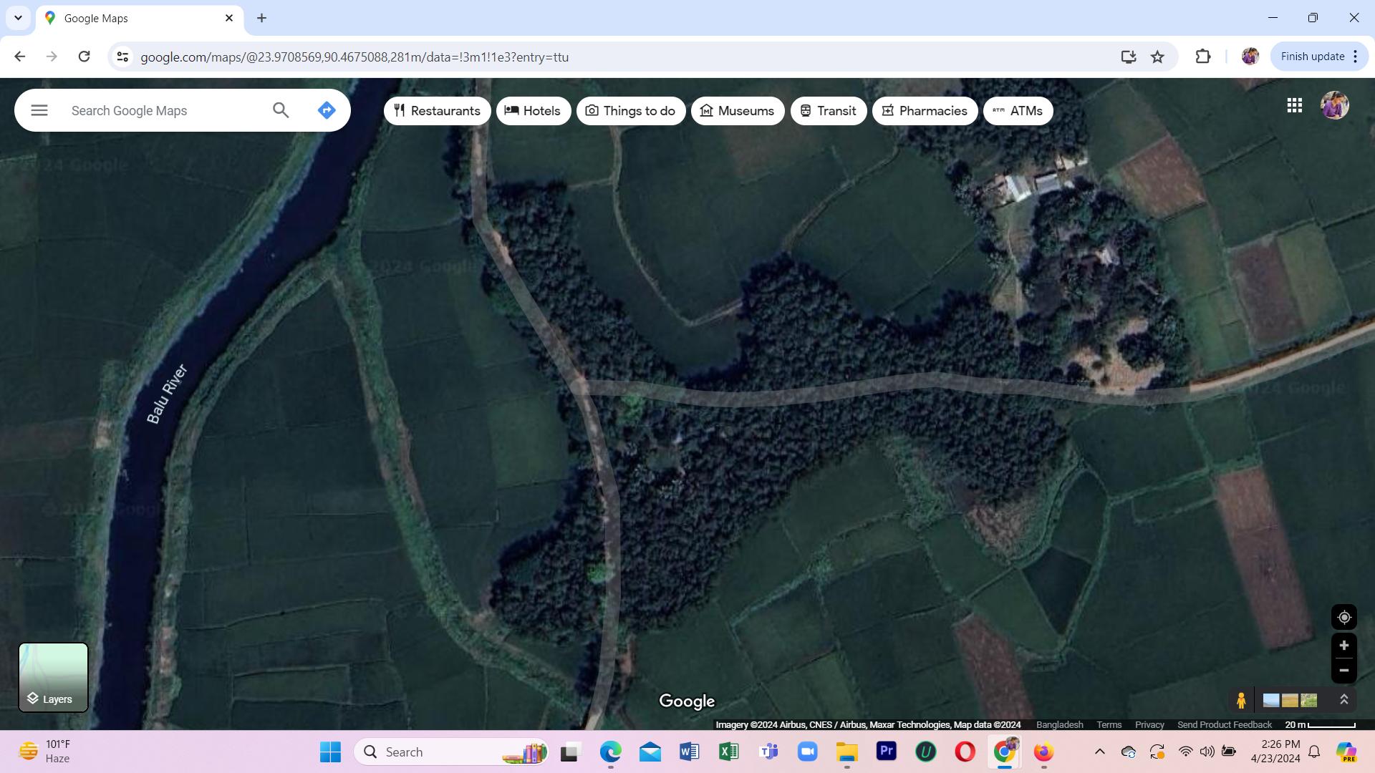Open File Explorer from taskbar
The height and width of the screenshot is (773, 1375).
point(847,752)
